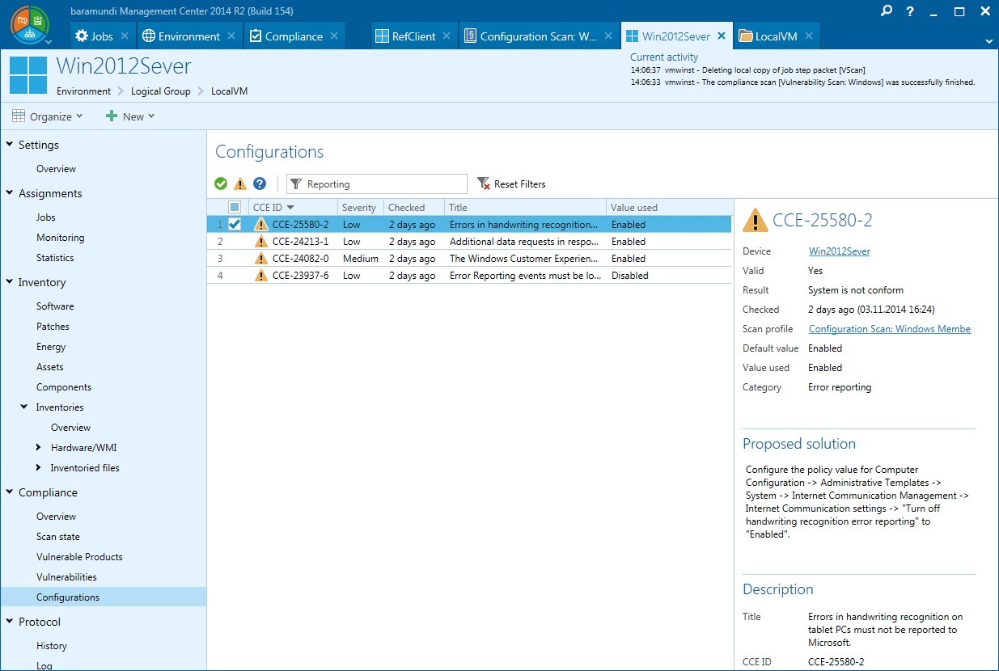
Task: Click the Reset Filters funnel icon
Action: pyautogui.click(x=484, y=184)
